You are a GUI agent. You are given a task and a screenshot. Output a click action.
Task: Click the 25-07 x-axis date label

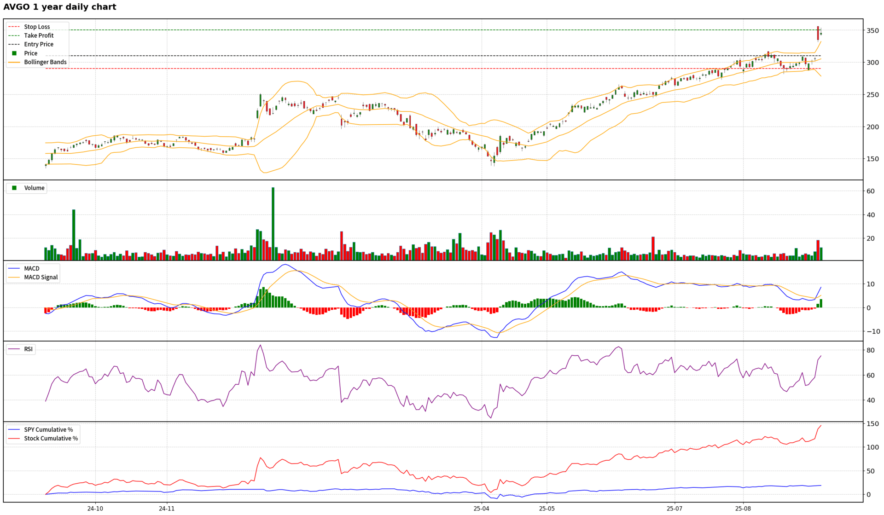click(675, 509)
